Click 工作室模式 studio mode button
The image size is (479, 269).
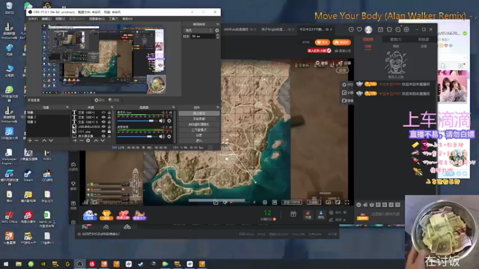[199, 130]
